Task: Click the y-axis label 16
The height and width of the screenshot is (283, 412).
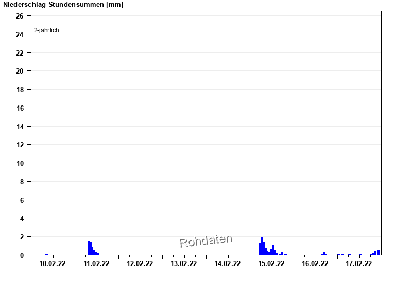Action: (x=20, y=108)
